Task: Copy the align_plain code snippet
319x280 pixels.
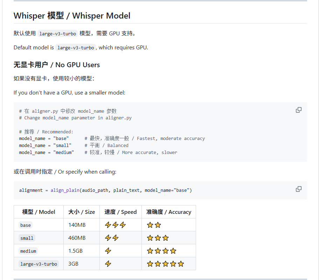Action: (x=298, y=189)
